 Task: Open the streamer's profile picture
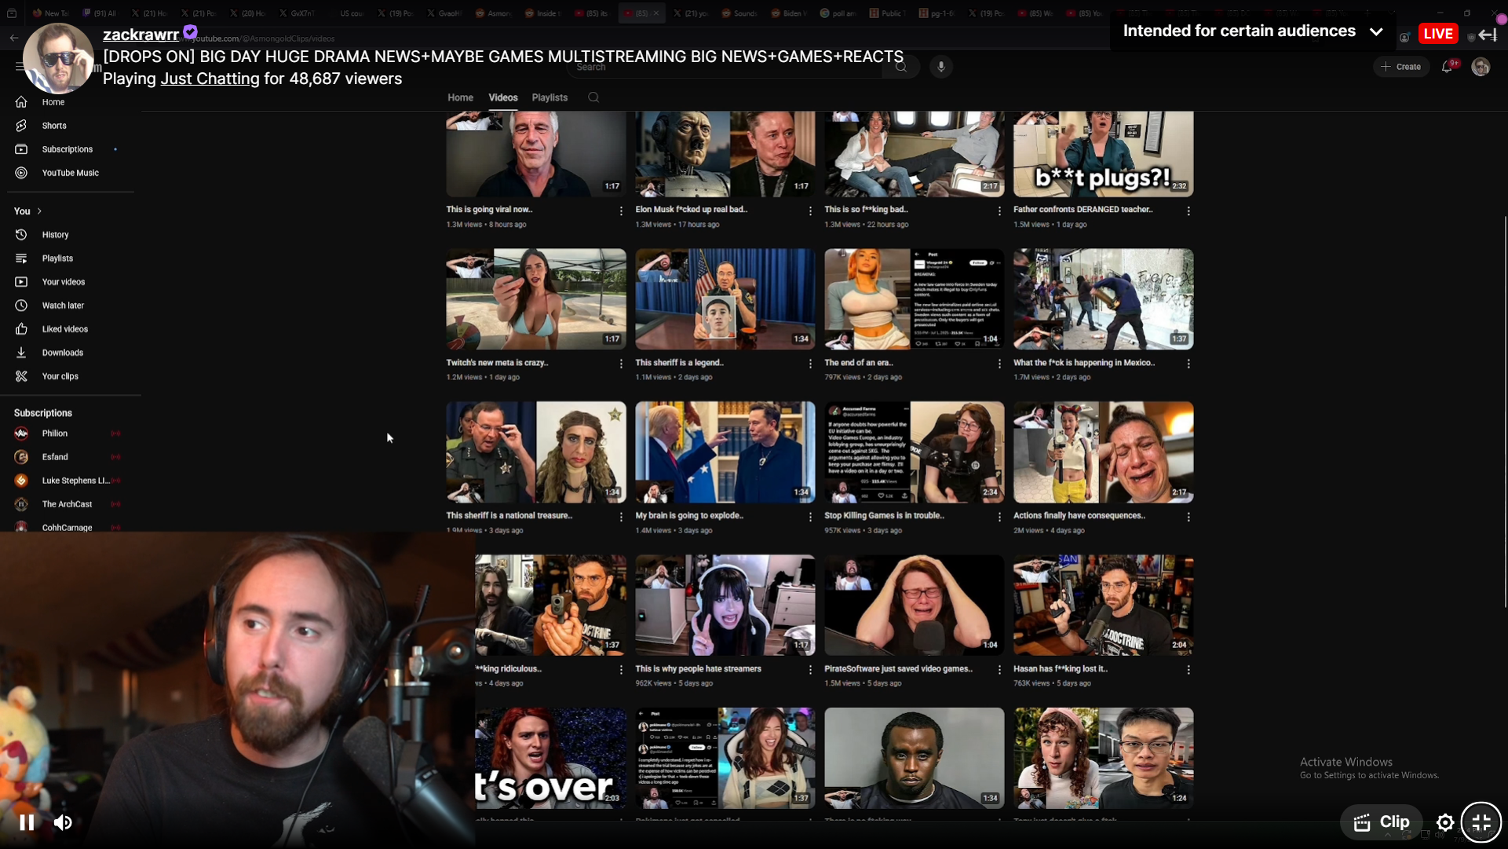(58, 59)
